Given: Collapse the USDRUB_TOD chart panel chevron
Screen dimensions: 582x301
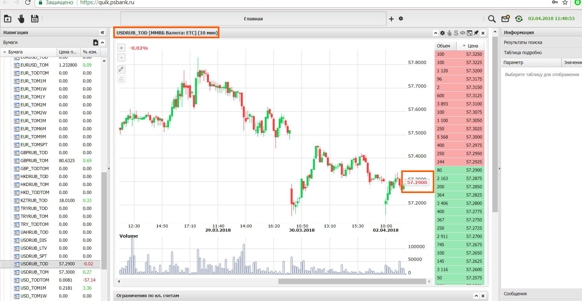Looking at the screenshot, I should pos(436,33).
